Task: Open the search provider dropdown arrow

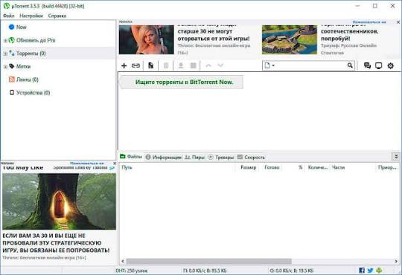Action: pos(273,65)
